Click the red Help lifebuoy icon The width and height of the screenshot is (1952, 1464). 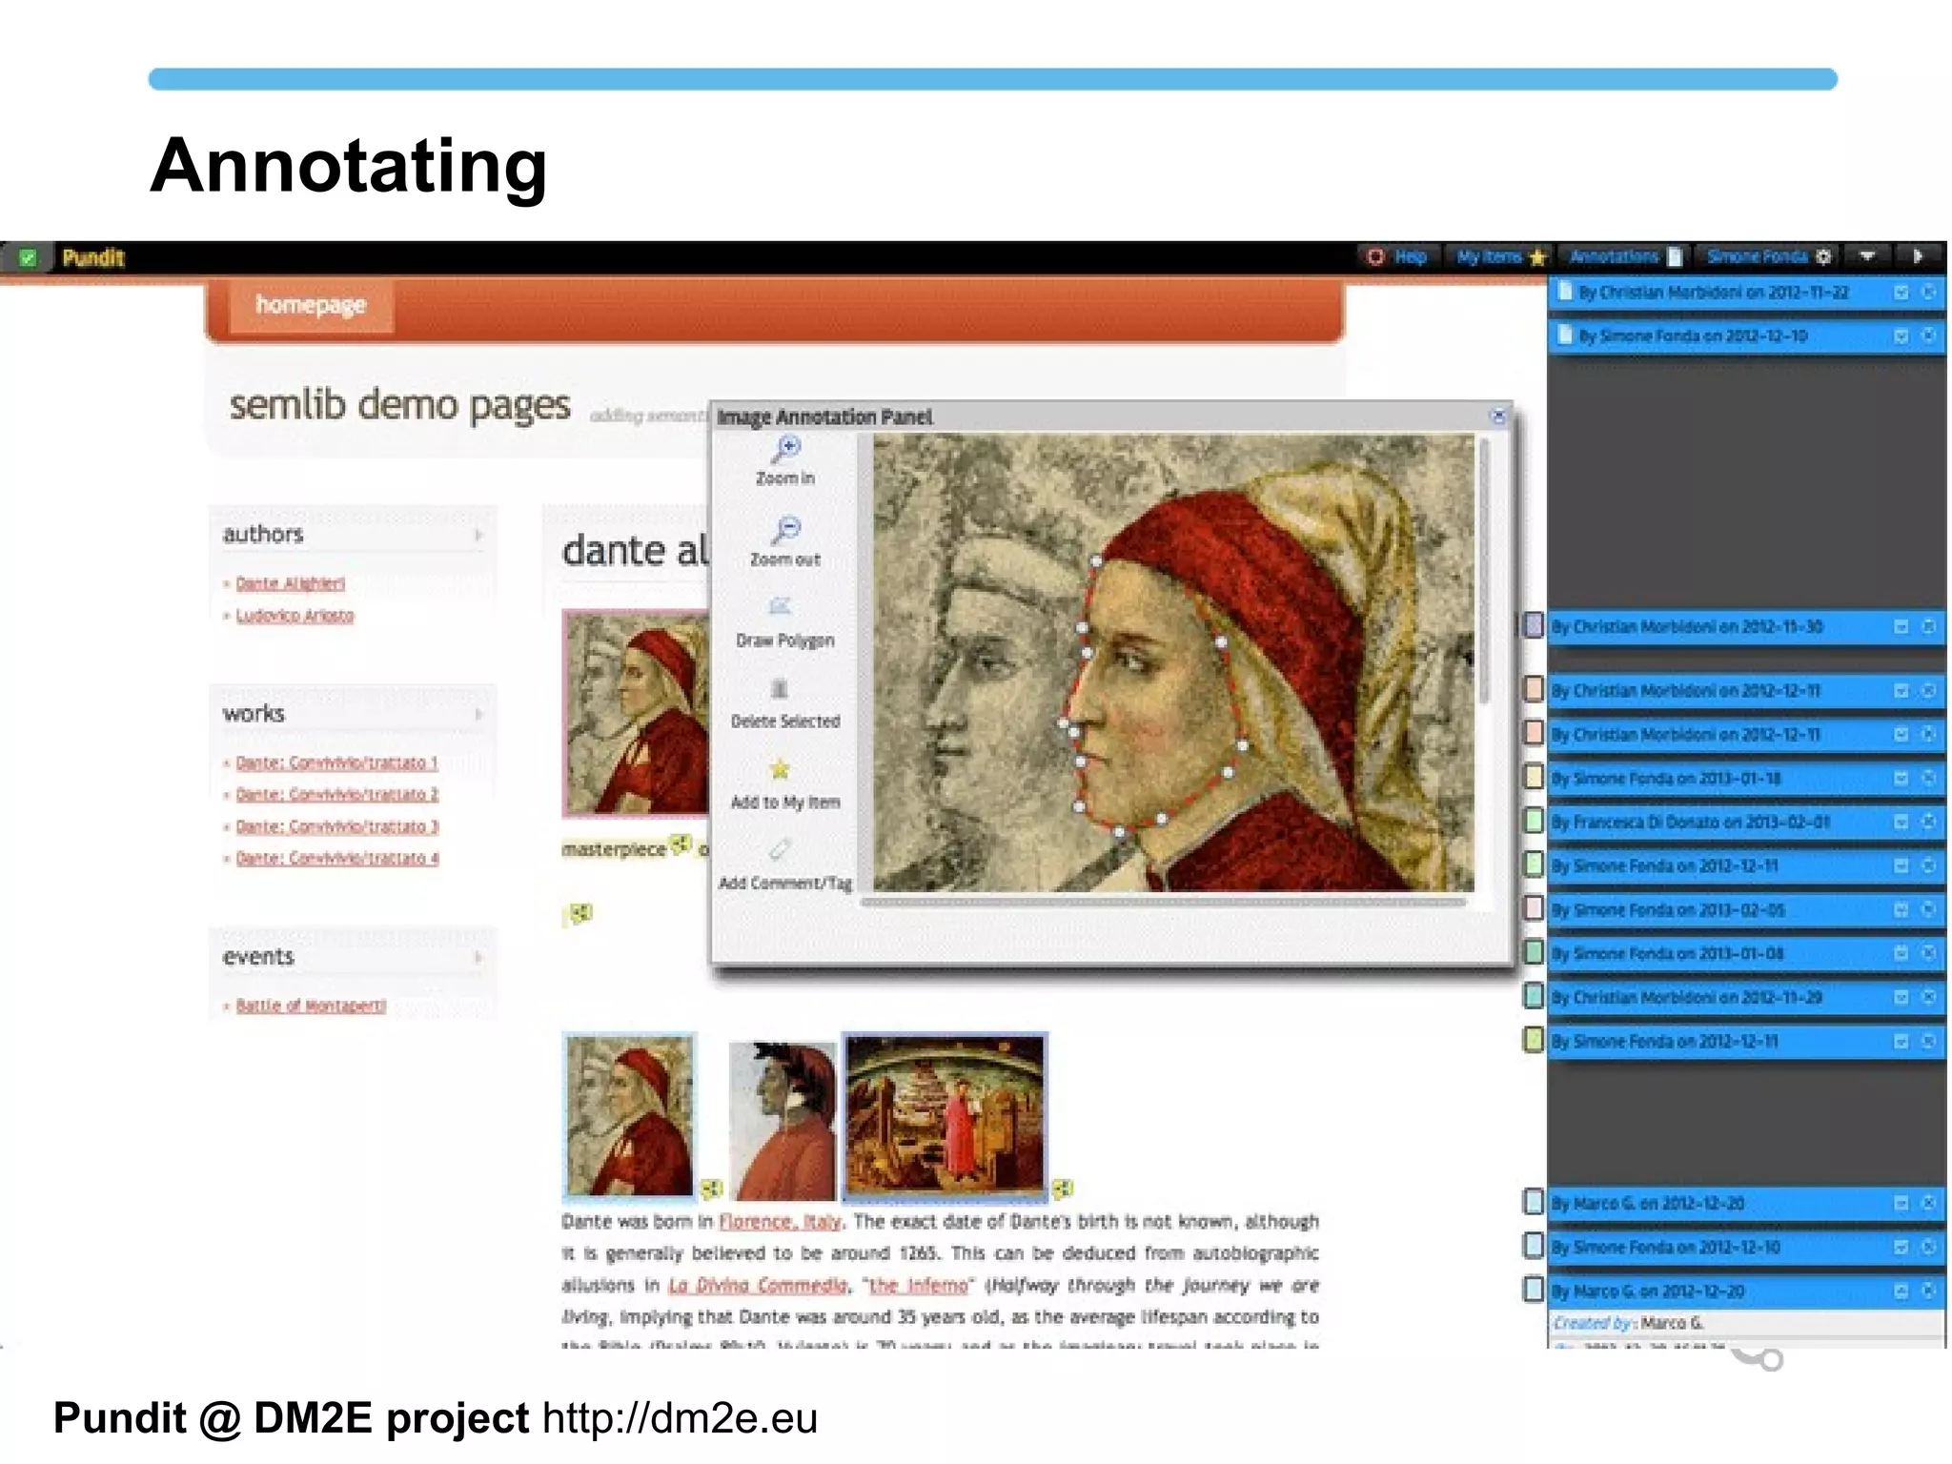click(x=1375, y=256)
